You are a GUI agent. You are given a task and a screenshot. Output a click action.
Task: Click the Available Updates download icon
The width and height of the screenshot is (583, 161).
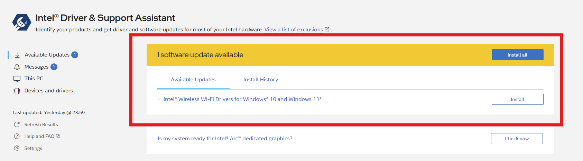(x=17, y=55)
